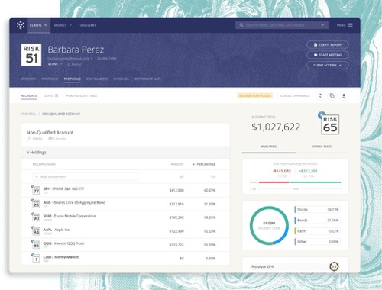Click the Cash / Money Market name

point(61,257)
